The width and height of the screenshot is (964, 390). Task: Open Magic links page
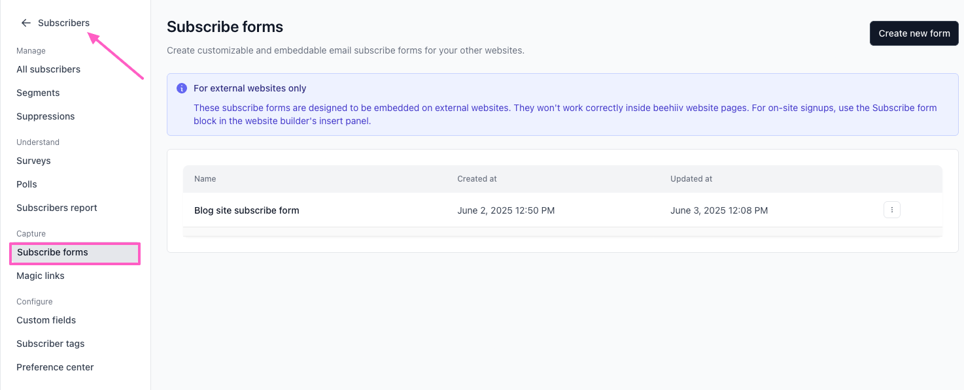click(x=41, y=276)
